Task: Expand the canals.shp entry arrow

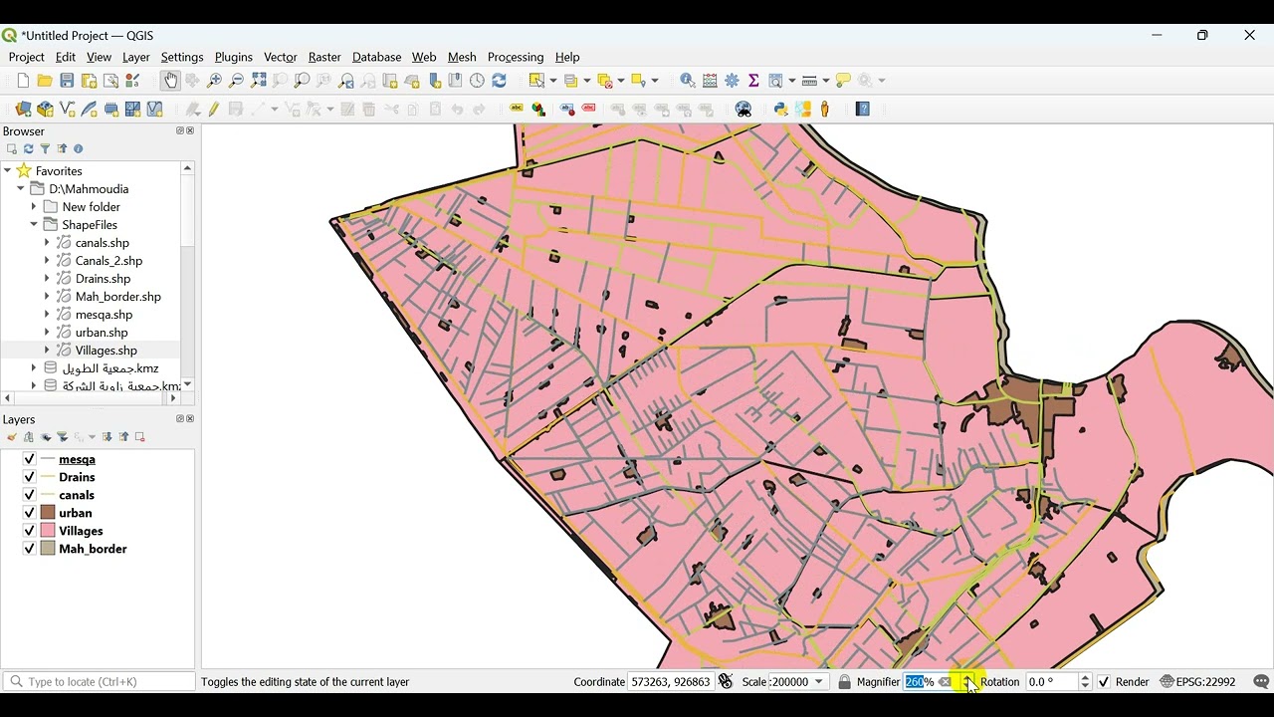Action: point(47,243)
